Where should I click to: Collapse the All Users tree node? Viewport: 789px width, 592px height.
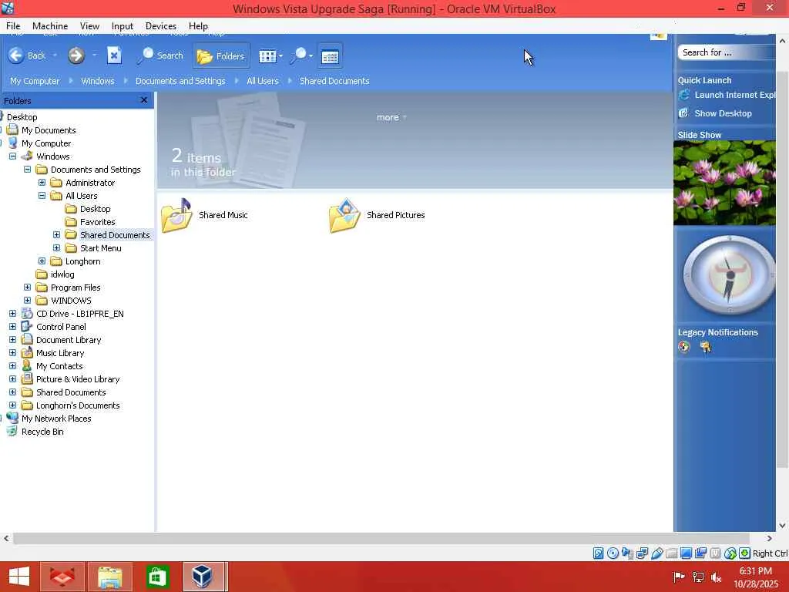42,195
